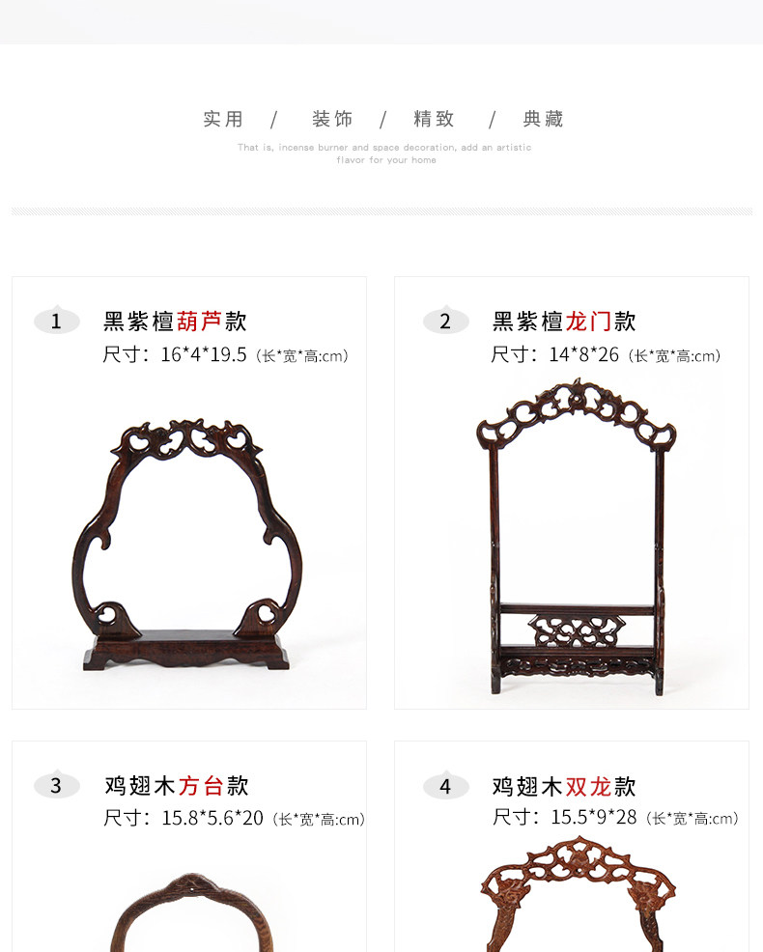Click the English incense burner tagline
The width and height of the screenshot is (763, 952).
click(x=384, y=154)
